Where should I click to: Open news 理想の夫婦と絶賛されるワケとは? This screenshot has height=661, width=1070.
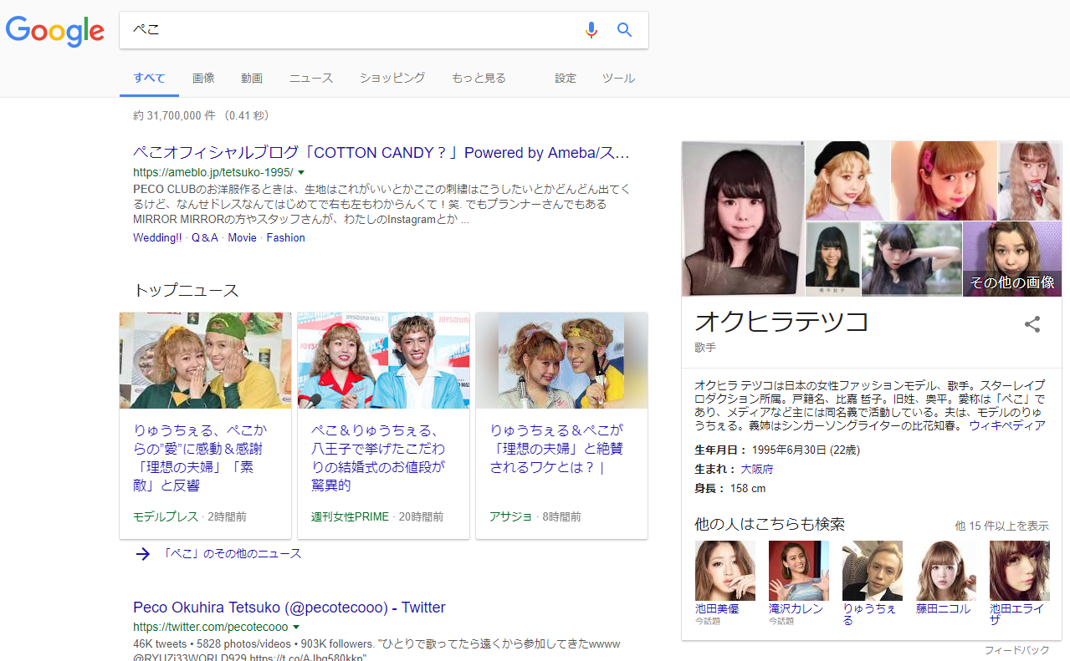point(557,449)
